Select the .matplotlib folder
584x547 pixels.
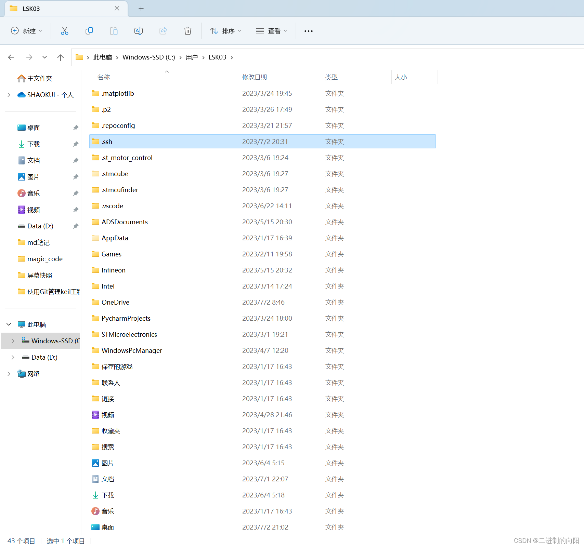coord(262,93)
